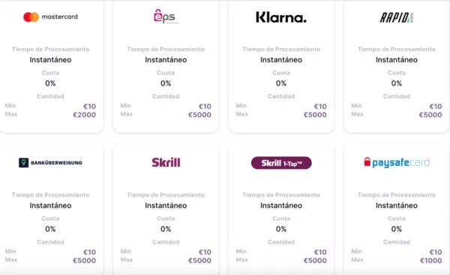Select the Banküberweisung logo
Viewport: 450px width, 275px height.
pos(50,163)
